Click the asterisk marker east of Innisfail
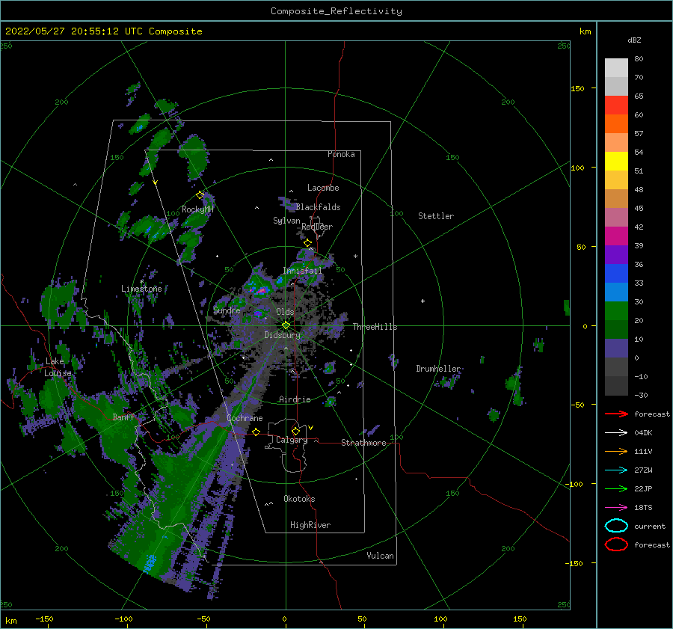Image resolution: width=673 pixels, height=629 pixels. (355, 257)
